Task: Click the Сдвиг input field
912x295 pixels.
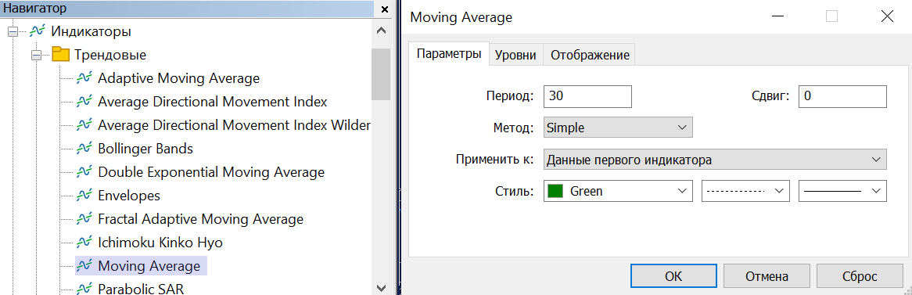Action: (x=843, y=96)
